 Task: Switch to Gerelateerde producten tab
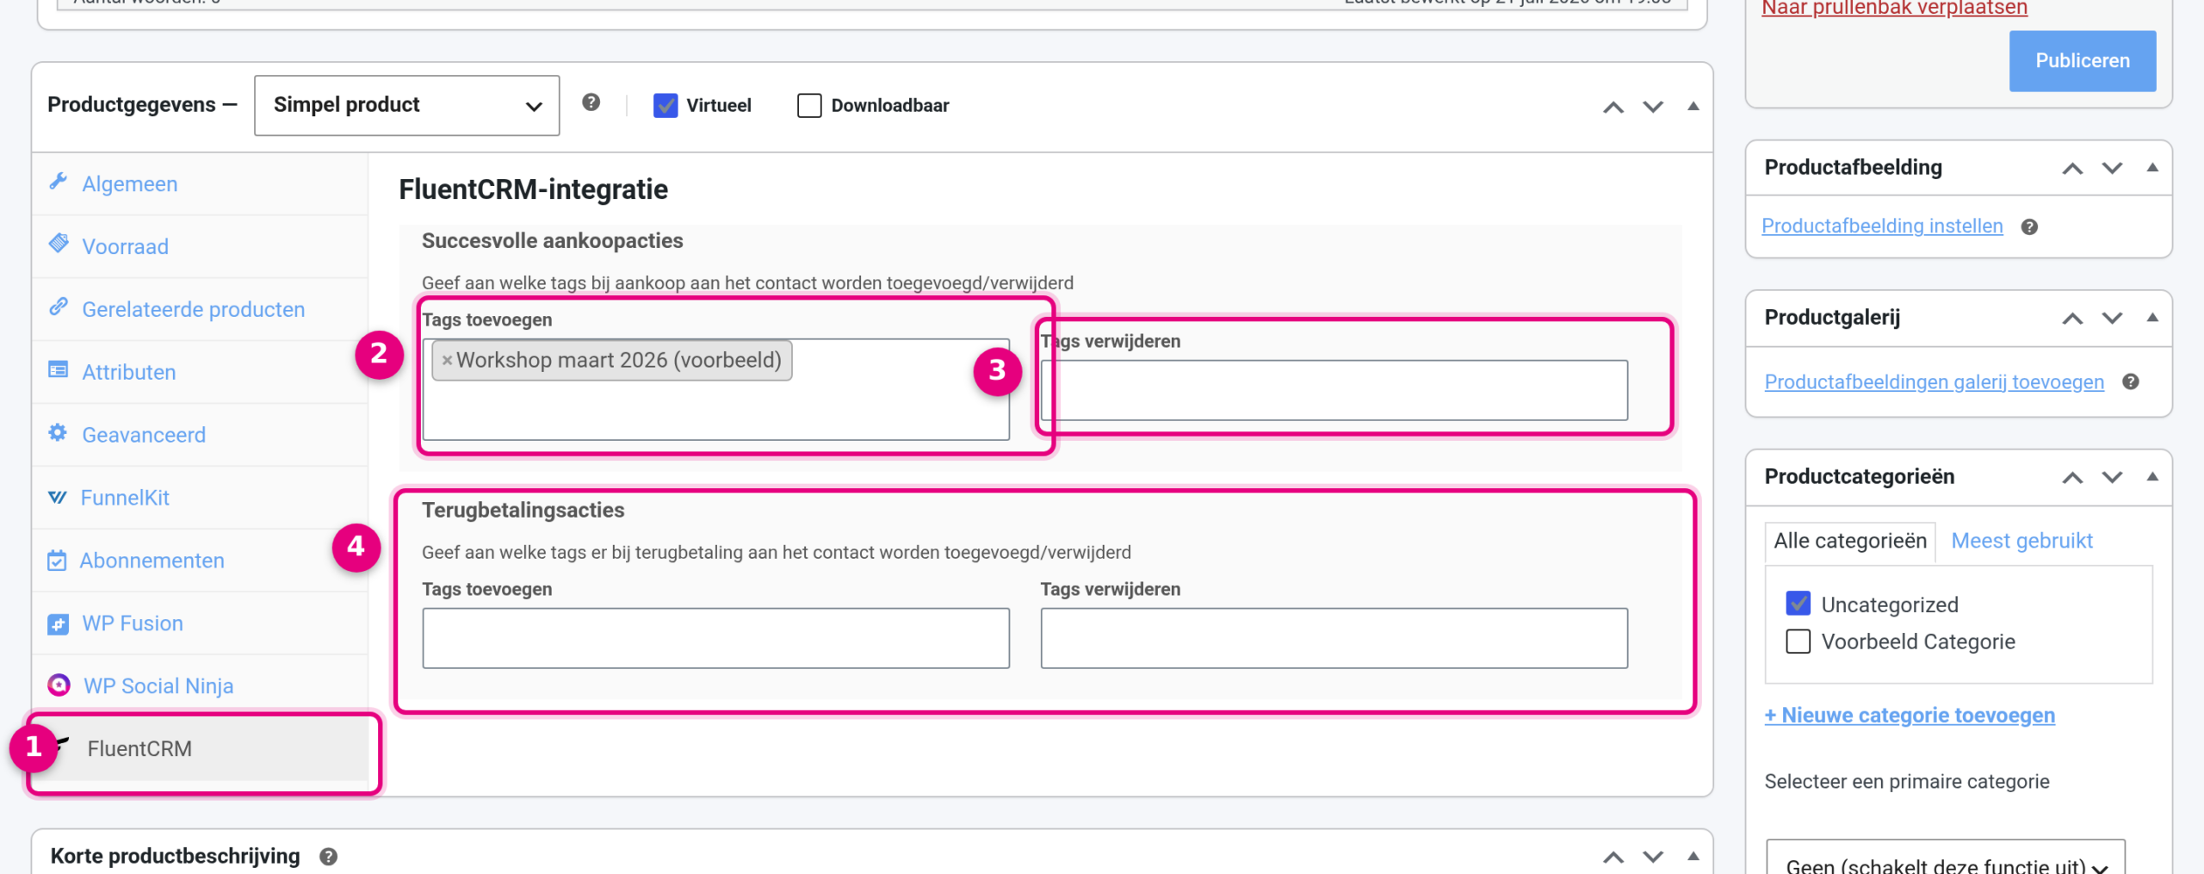(x=200, y=309)
